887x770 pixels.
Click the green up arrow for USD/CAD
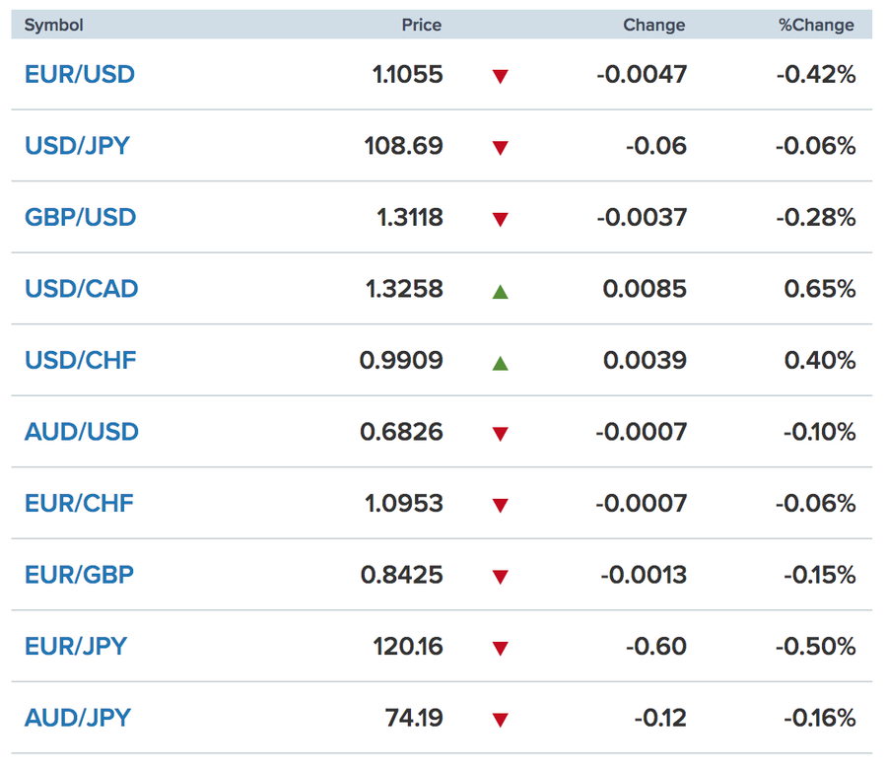[x=500, y=291]
